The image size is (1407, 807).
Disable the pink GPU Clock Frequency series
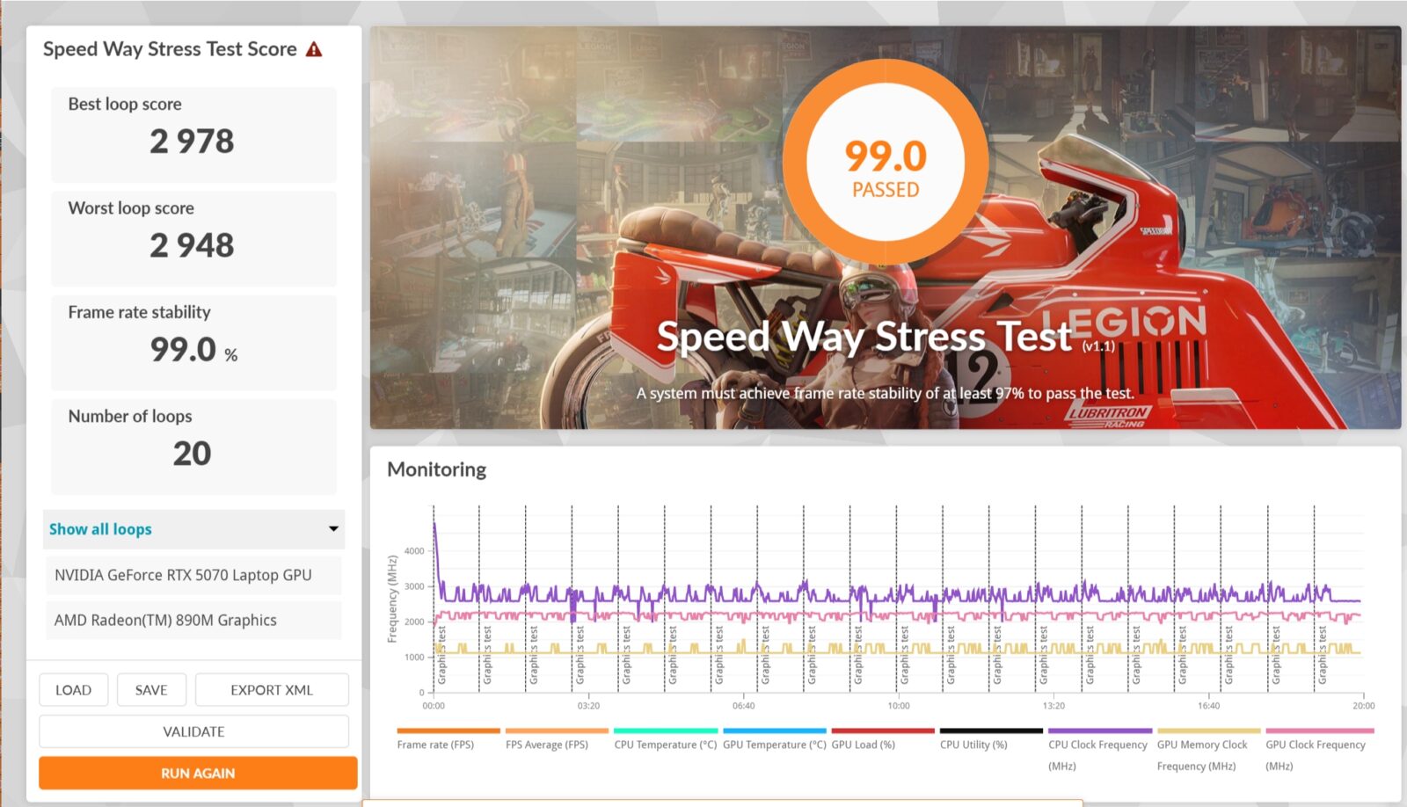[1316, 745]
